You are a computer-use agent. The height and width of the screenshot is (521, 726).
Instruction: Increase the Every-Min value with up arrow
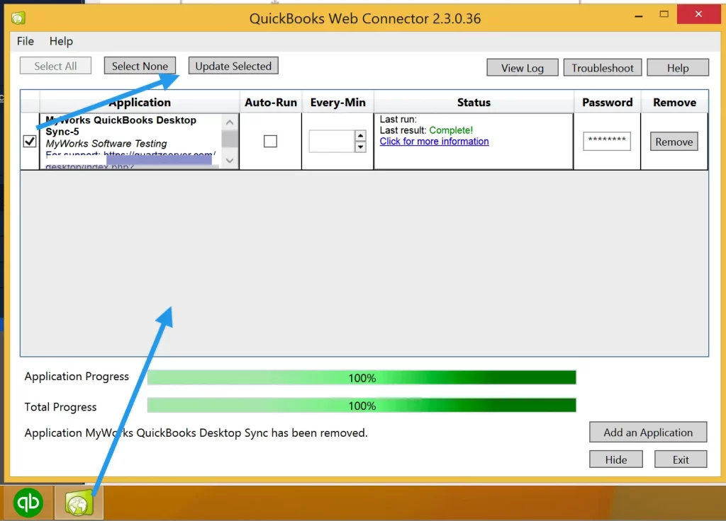click(359, 137)
